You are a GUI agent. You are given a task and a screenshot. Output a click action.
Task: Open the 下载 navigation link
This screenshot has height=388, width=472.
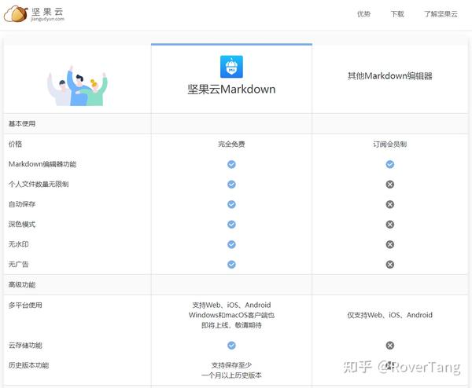[x=397, y=14]
